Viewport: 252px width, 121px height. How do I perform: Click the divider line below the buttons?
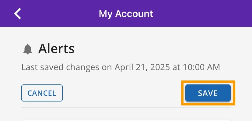click(x=126, y=107)
